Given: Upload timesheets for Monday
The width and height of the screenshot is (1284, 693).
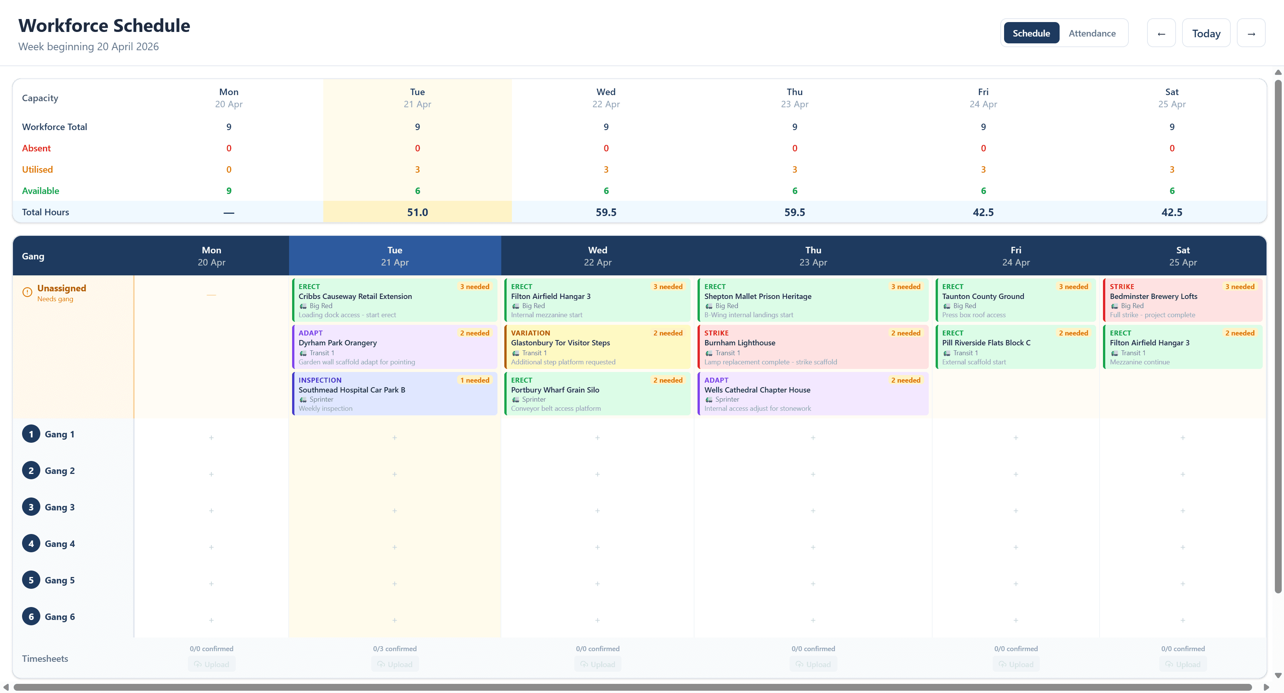Looking at the screenshot, I should click(211, 664).
